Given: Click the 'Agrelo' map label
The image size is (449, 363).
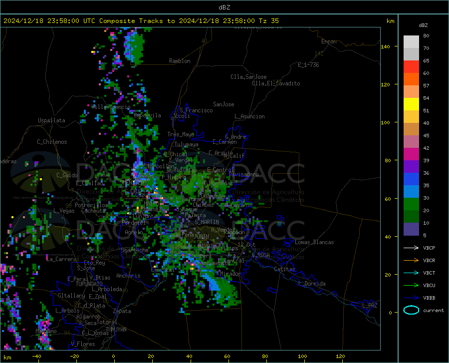Looking at the screenshot, I should pyautogui.click(x=134, y=232).
